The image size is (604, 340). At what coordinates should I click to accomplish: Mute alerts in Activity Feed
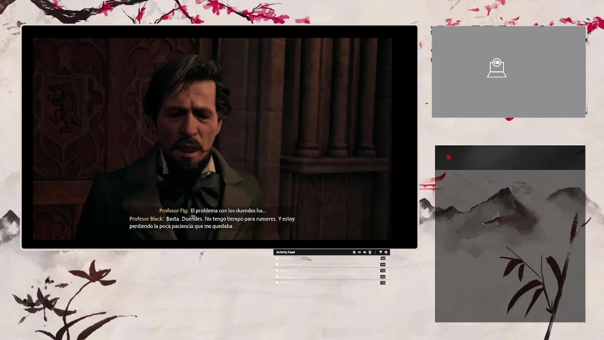click(360, 252)
